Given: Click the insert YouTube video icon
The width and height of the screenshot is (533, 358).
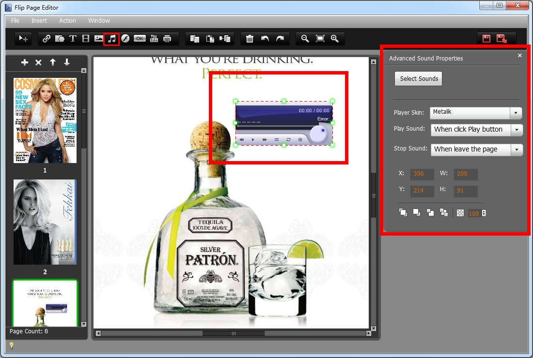Looking at the screenshot, I should (154, 38).
